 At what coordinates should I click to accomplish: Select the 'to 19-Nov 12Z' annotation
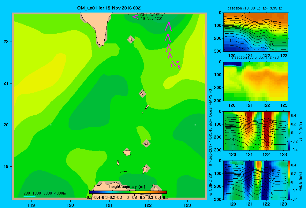(149, 19)
